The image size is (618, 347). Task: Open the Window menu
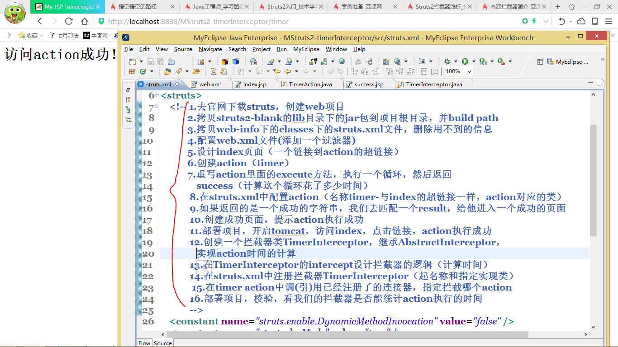tap(337, 49)
